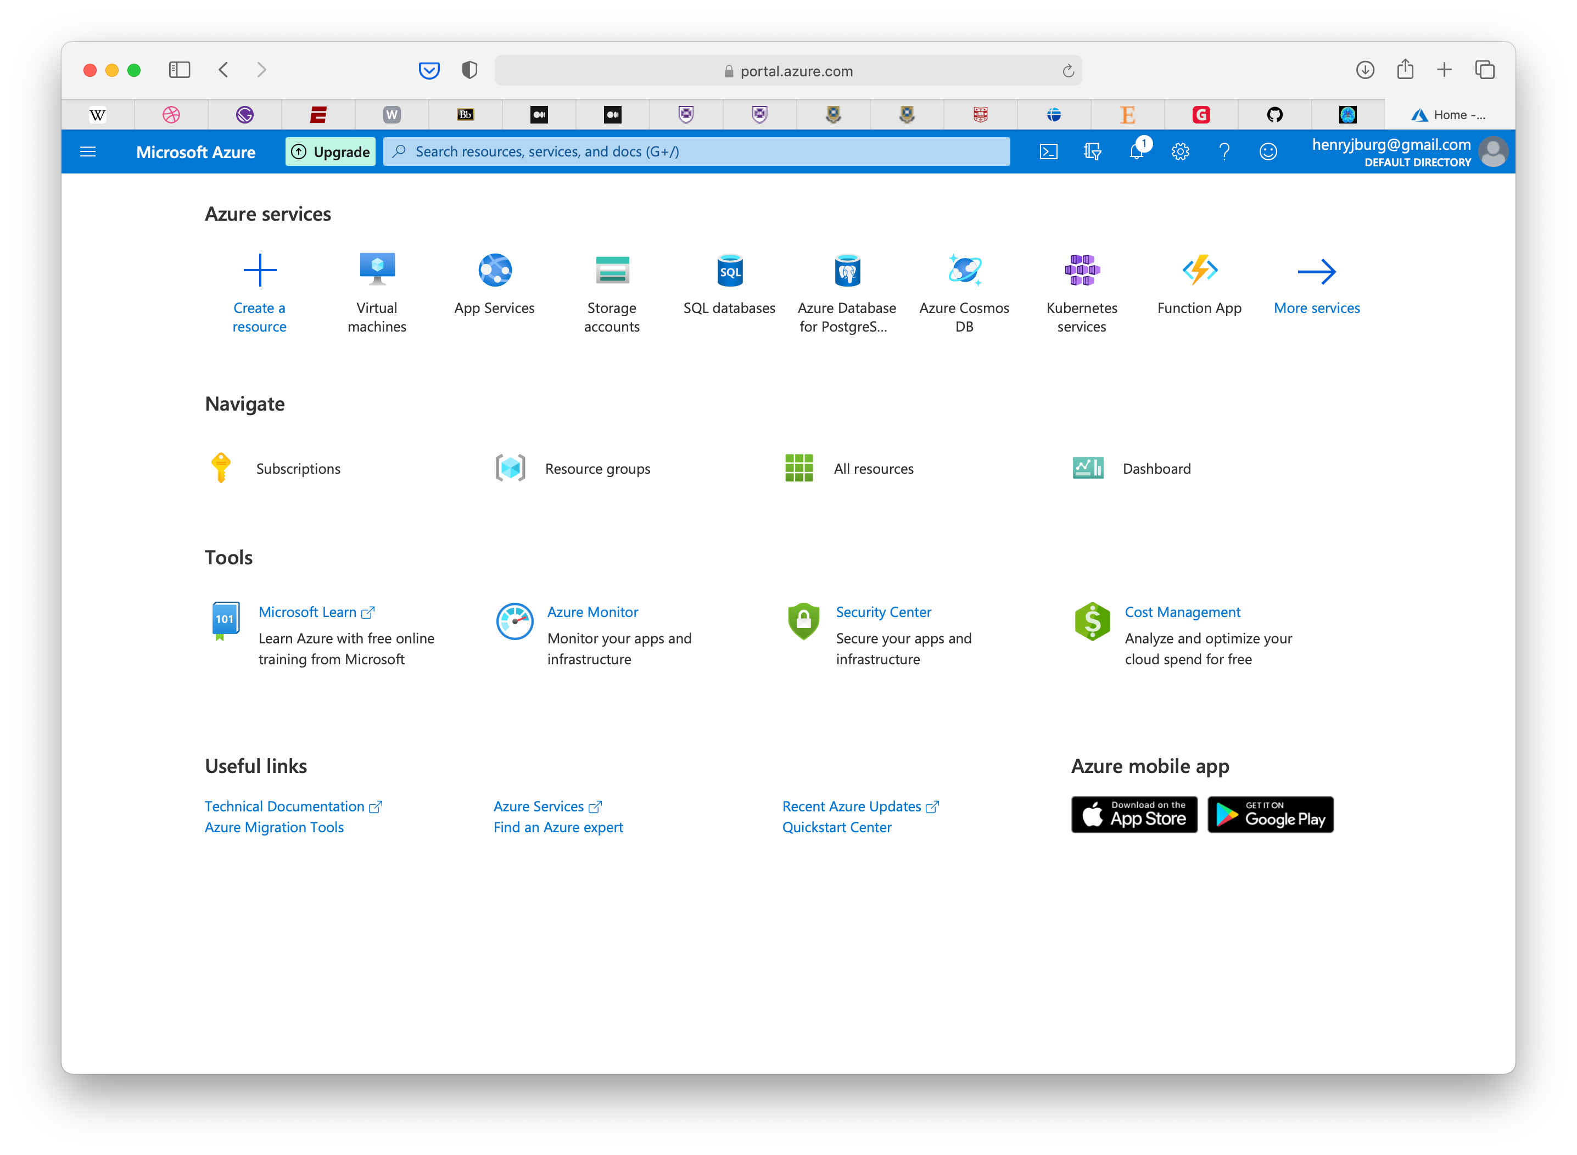Open Azure Cloud Shell icon

1048,152
